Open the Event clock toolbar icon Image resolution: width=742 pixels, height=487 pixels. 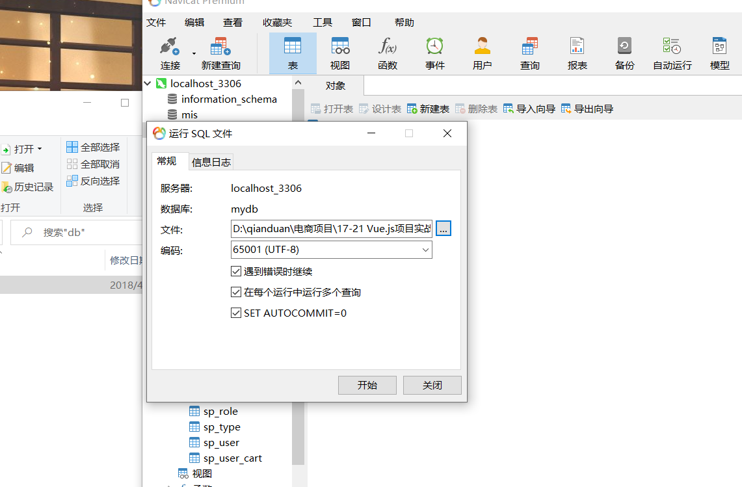coord(434,47)
